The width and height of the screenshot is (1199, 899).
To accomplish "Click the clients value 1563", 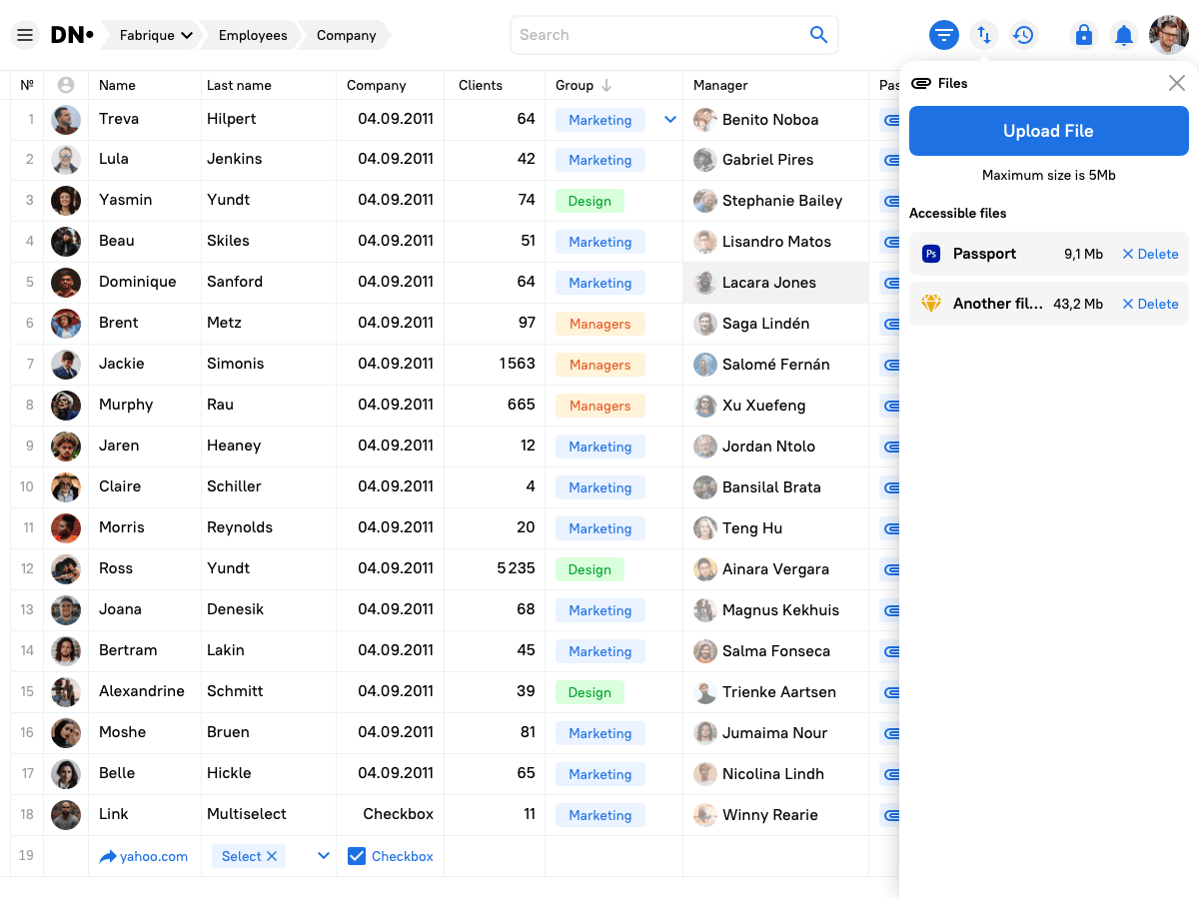I will [x=518, y=364].
